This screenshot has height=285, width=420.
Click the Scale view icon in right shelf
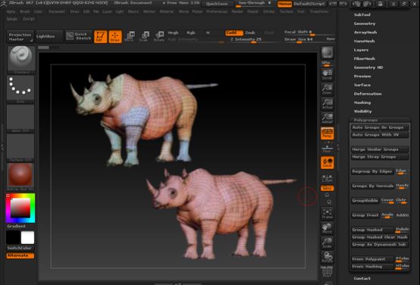[x=328, y=243]
